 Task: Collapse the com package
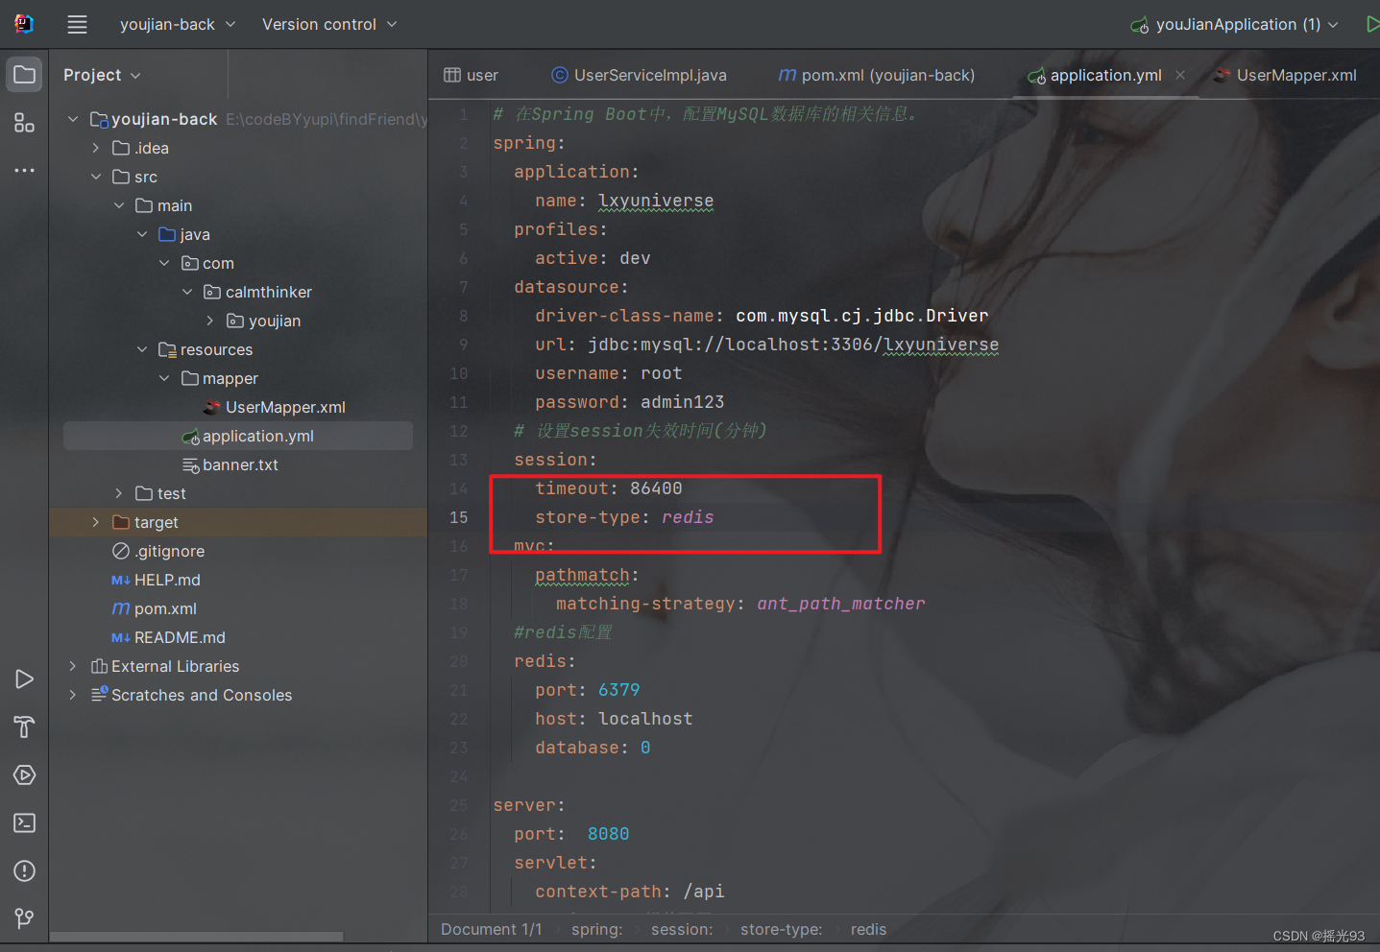coord(164,263)
